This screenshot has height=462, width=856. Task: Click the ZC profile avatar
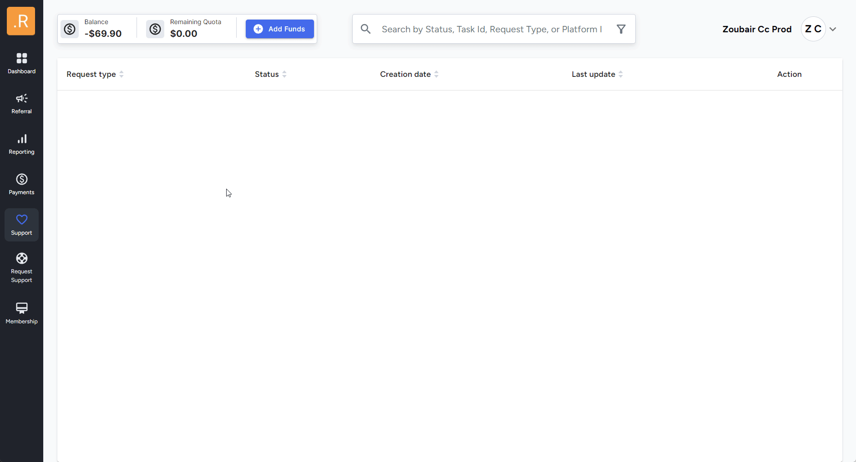point(813,29)
